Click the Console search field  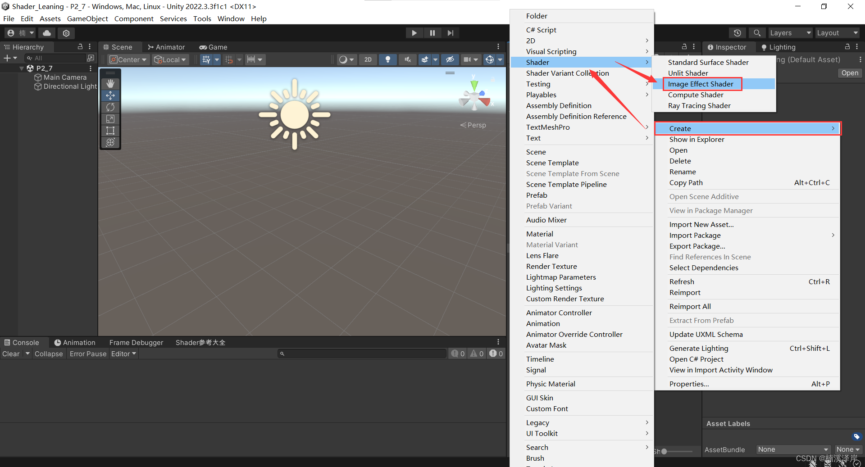point(363,354)
